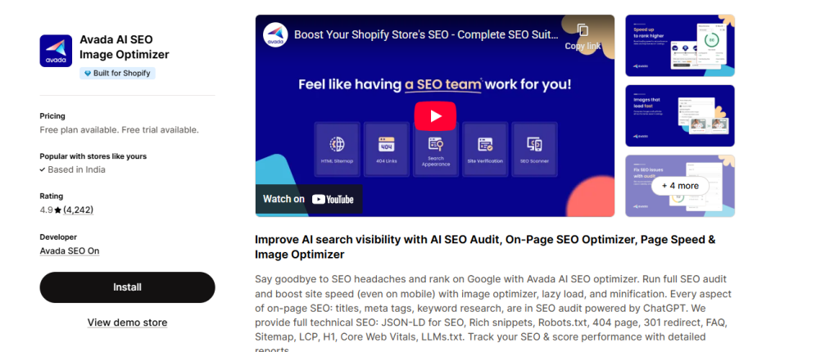Click the Copy link icon on video
The width and height of the screenshot is (839, 352).
(x=583, y=32)
